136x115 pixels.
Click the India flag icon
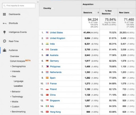coord(47,44)
